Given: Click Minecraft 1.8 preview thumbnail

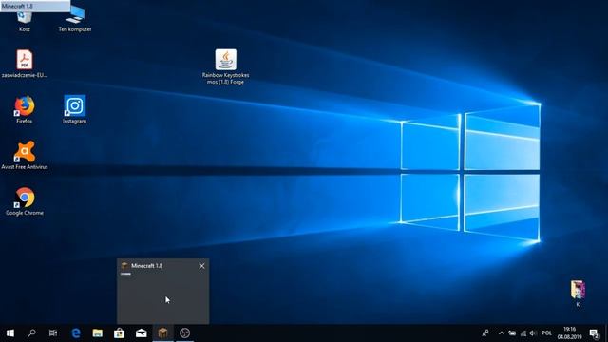Looking at the screenshot, I should pyautogui.click(x=162, y=297).
